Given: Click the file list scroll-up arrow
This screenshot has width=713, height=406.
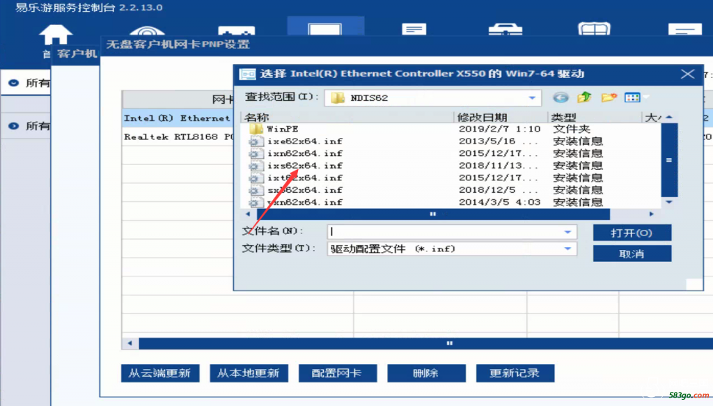Looking at the screenshot, I should pos(669,117).
